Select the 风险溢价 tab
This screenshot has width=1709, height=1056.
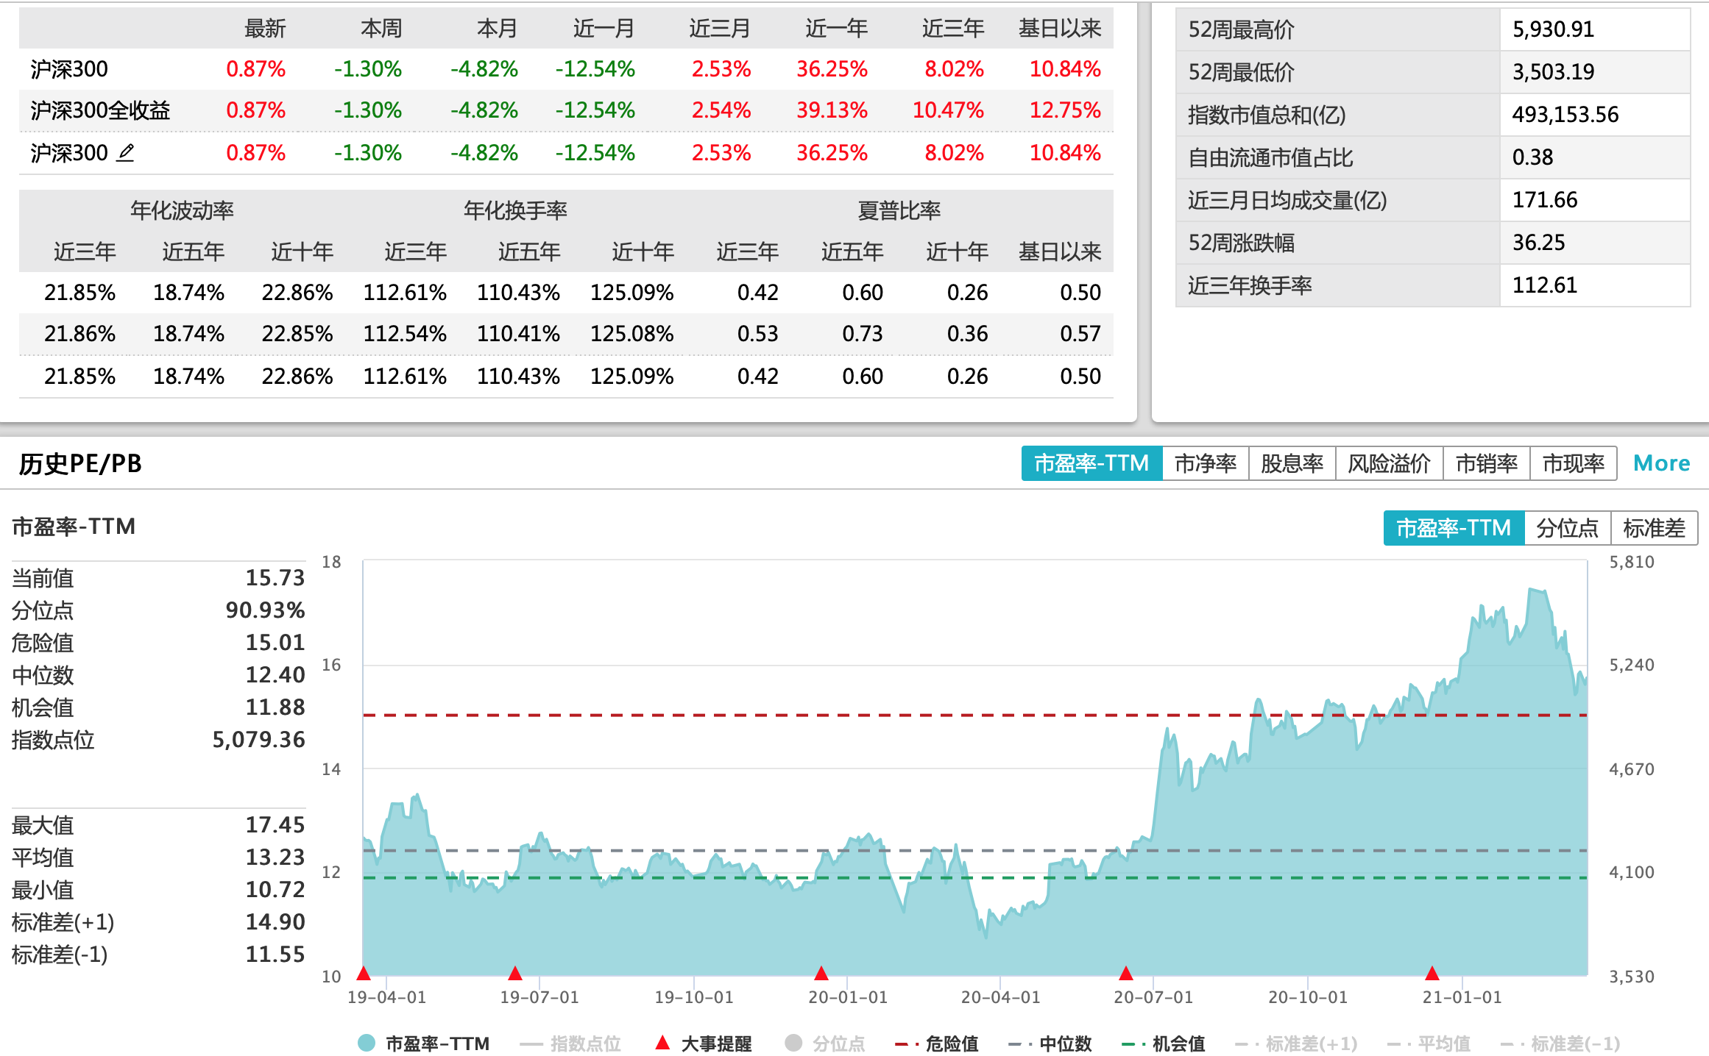pos(1389,463)
